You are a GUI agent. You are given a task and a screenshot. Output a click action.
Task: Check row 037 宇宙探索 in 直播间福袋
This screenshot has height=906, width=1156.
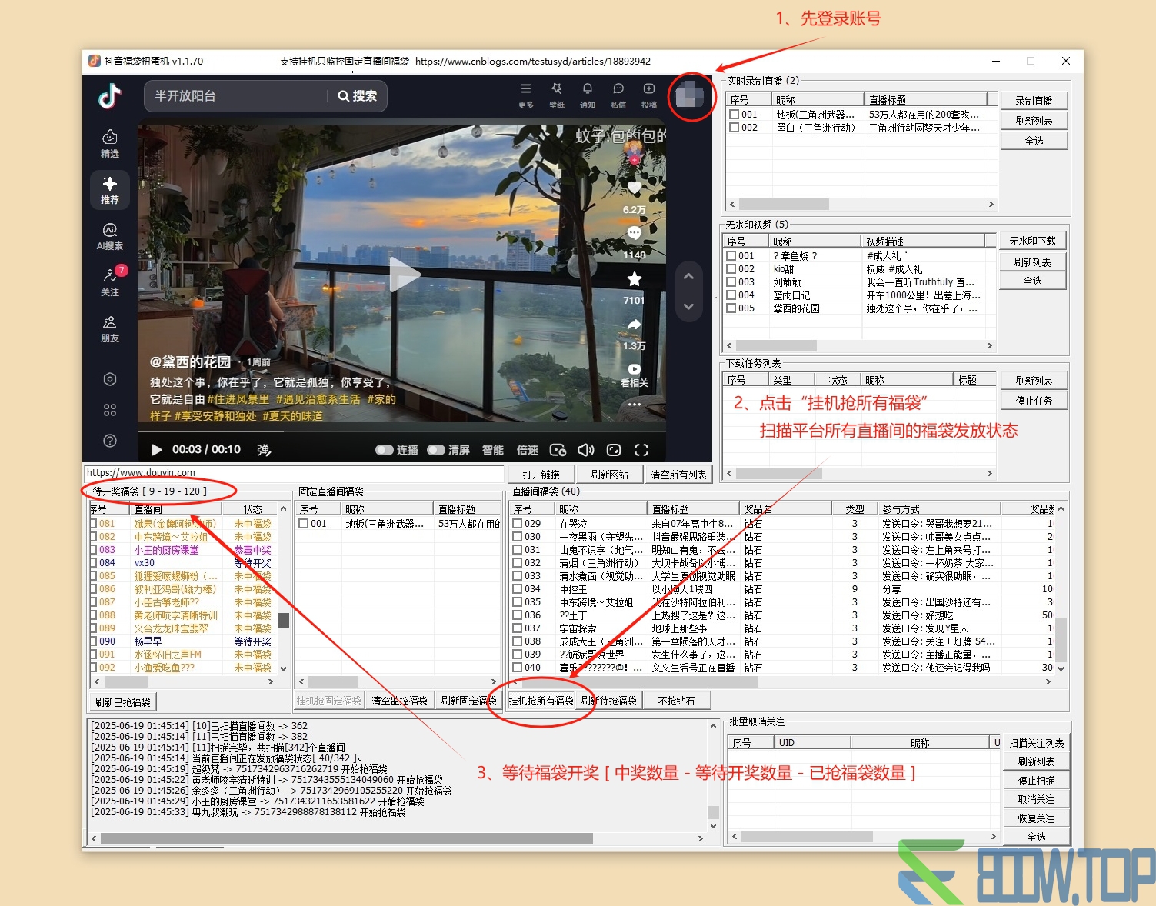tap(518, 628)
